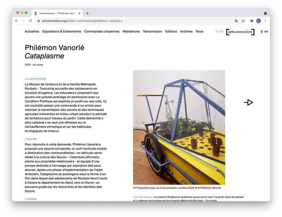Click the 'La commande' green heading
The width and height of the screenshot is (282, 217).
[x=36, y=79]
